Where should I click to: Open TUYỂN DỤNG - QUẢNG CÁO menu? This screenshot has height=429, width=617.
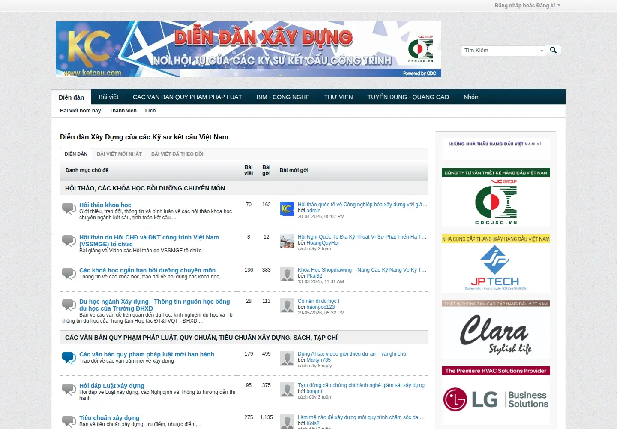click(408, 97)
